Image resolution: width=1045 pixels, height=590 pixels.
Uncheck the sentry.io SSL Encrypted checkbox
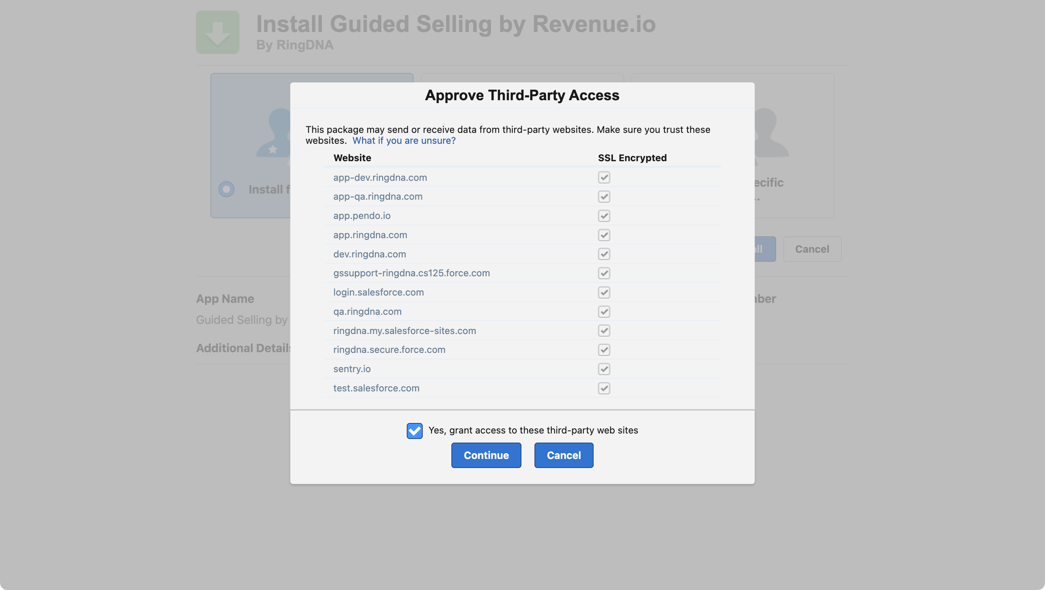click(604, 369)
